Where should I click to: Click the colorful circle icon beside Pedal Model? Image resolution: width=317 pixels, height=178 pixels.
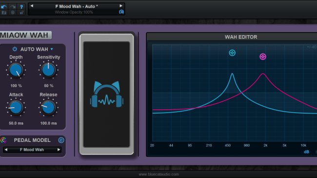(3, 140)
